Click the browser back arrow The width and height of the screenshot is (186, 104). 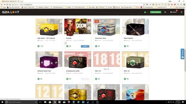tap(2, 5)
